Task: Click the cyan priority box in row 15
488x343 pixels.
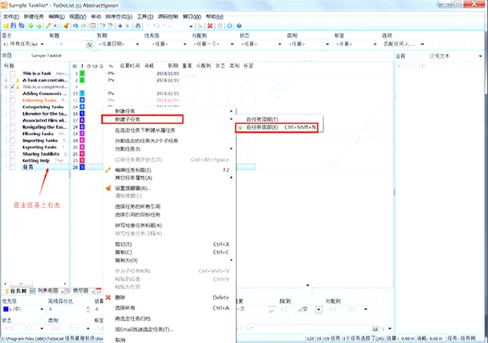Action: coord(82,94)
